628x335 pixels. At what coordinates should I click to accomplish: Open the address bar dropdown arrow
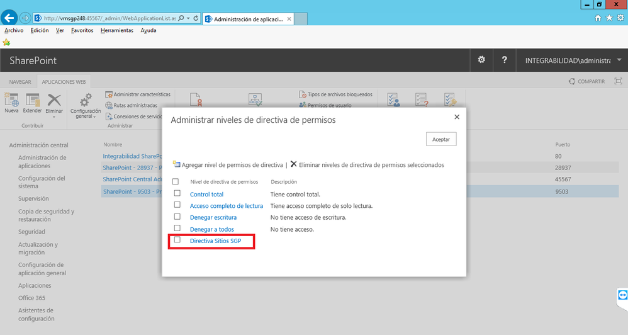pyautogui.click(x=188, y=18)
